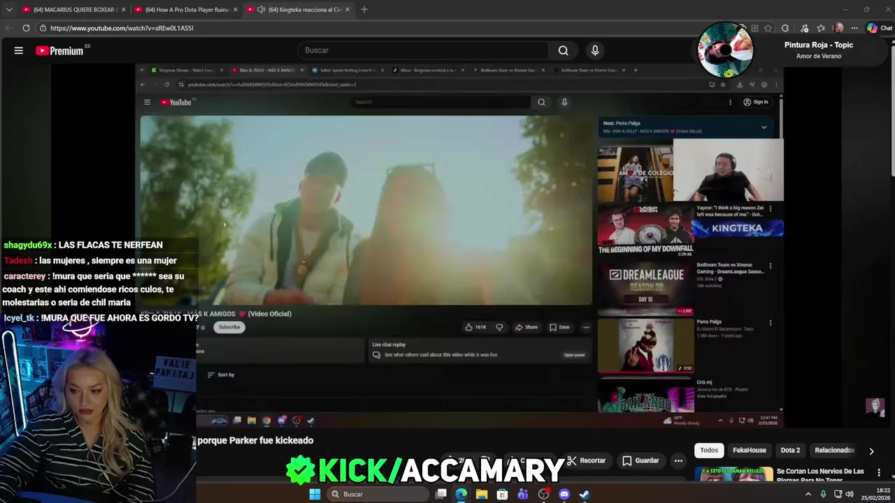Close the MACARIUS QUIERE BOXEAR tab
Screen dimensions: 895x503
point(123,10)
